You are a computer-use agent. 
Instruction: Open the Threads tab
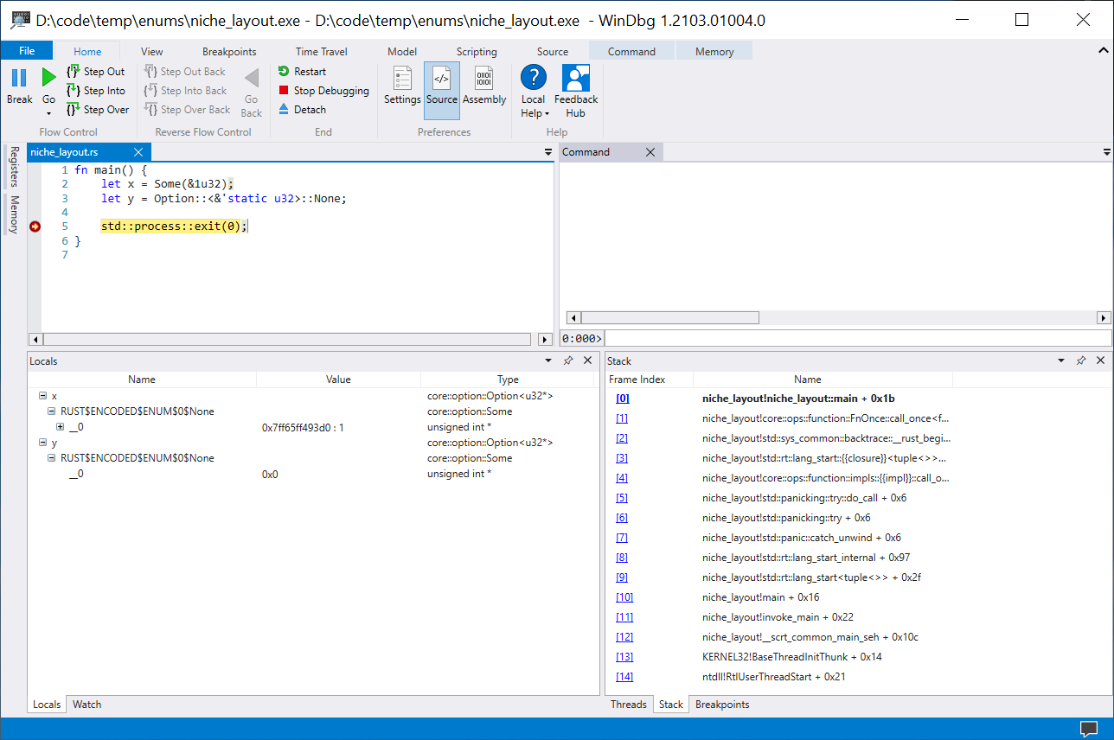[x=629, y=705]
